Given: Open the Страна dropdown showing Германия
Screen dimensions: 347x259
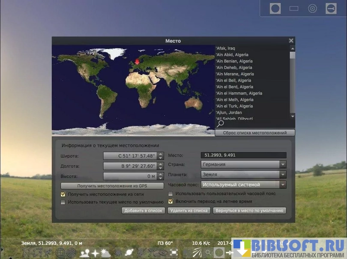Looking at the screenshot, I should coord(243,164).
